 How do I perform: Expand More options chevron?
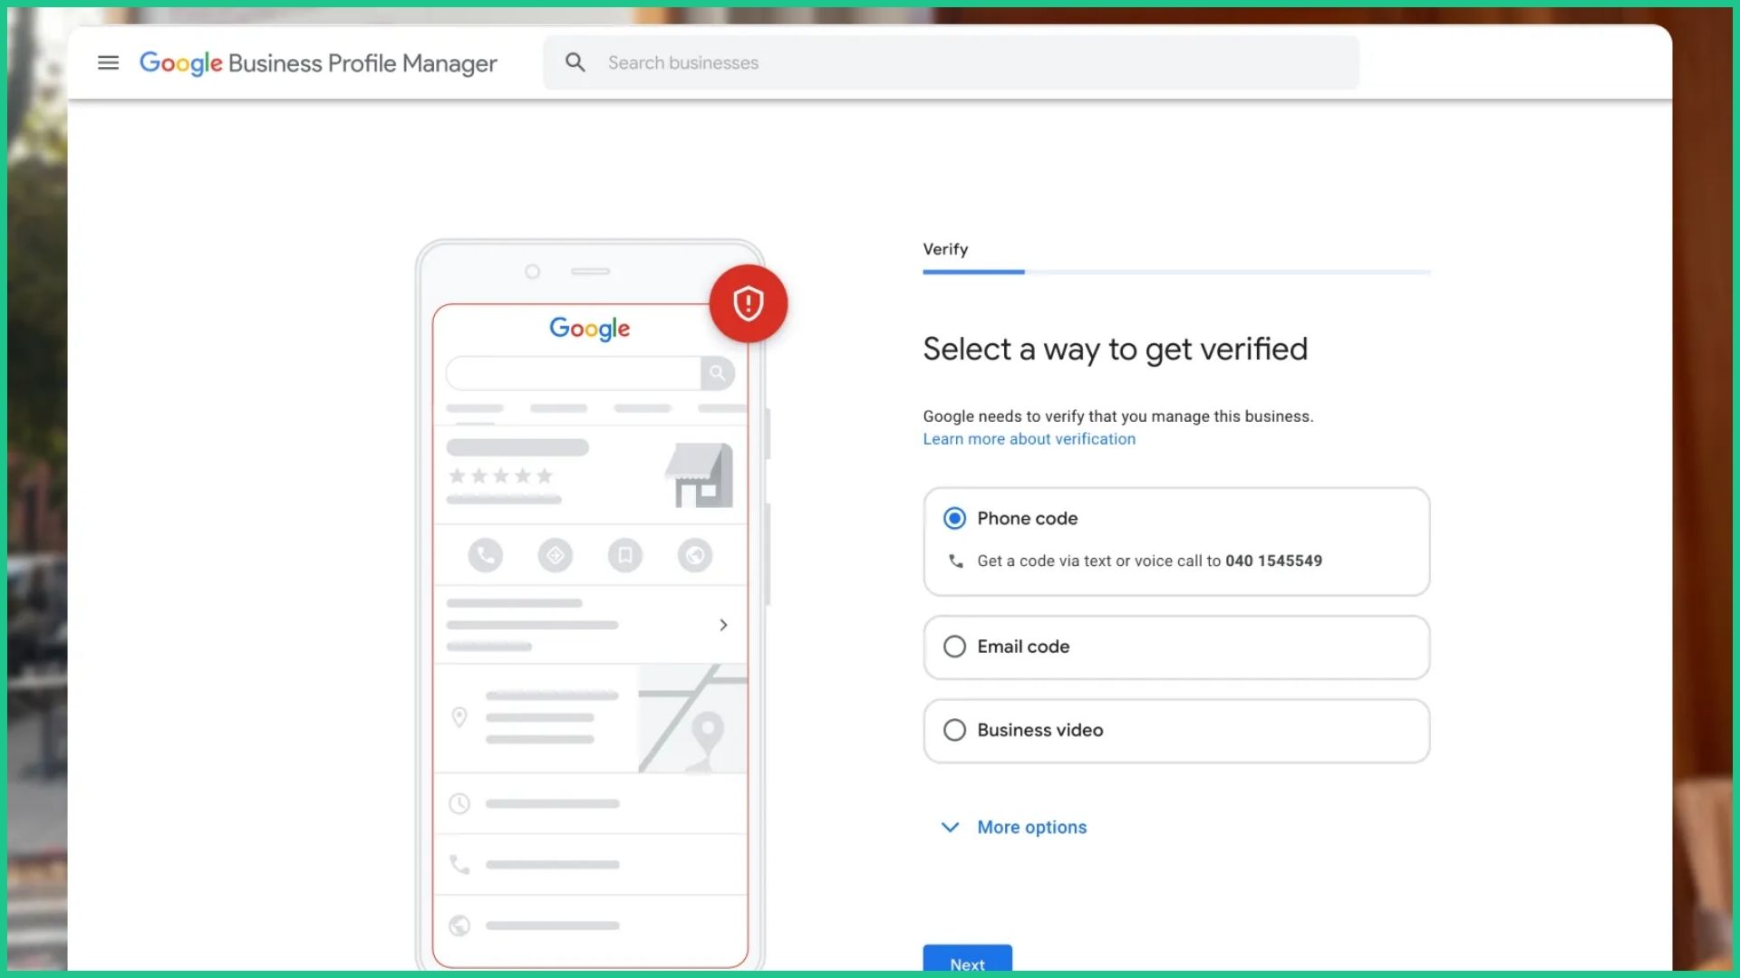point(950,827)
